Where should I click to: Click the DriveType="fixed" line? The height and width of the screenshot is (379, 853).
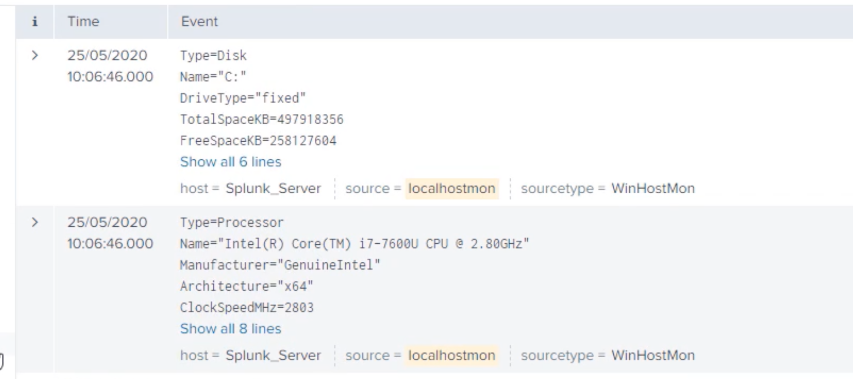[x=243, y=98]
